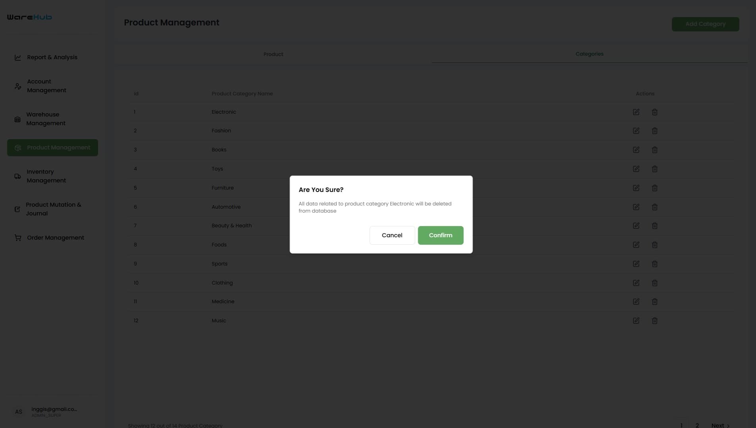Delete the Music category
Image resolution: width=756 pixels, height=428 pixels.
[x=654, y=321]
